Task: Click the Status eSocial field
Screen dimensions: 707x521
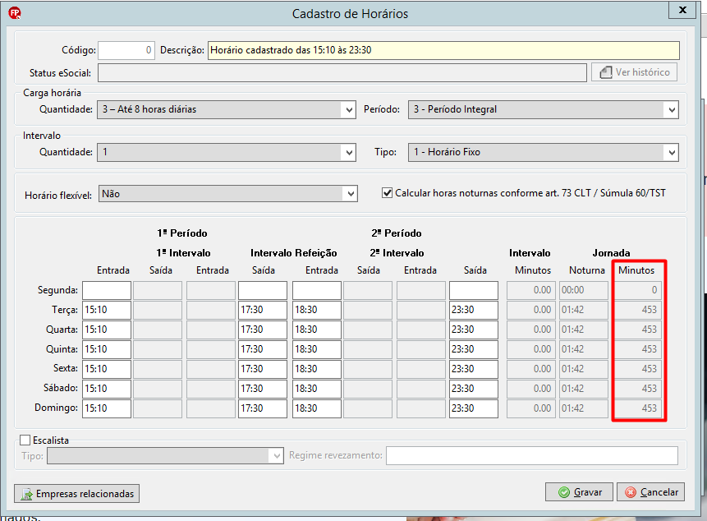Action: point(342,72)
